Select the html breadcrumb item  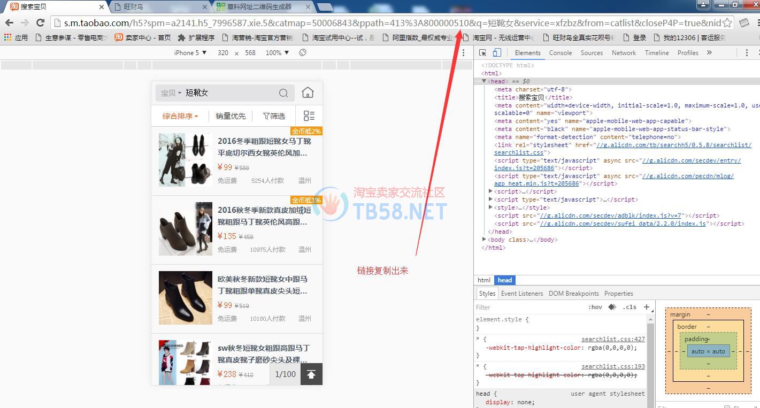[x=484, y=280]
